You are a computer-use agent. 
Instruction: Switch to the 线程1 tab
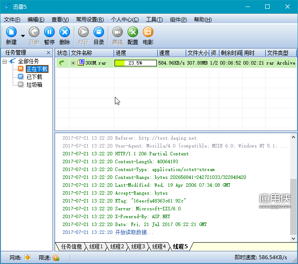(x=96, y=247)
